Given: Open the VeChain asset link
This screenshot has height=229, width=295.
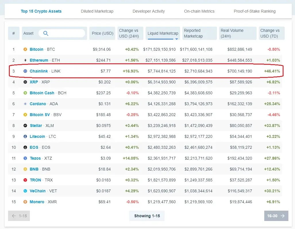Looking at the screenshot, I should pyautogui.click(x=38, y=191).
